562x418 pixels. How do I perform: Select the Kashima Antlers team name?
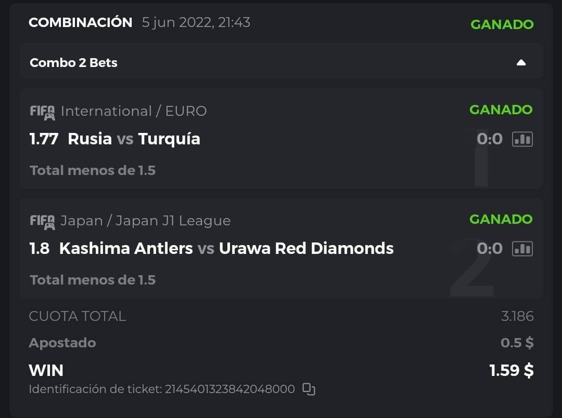click(126, 249)
